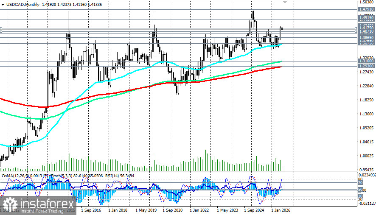Viewport: 376px width, 215px height.
Task: Click the 1 Sep 2020 date label
Action: [173, 210]
